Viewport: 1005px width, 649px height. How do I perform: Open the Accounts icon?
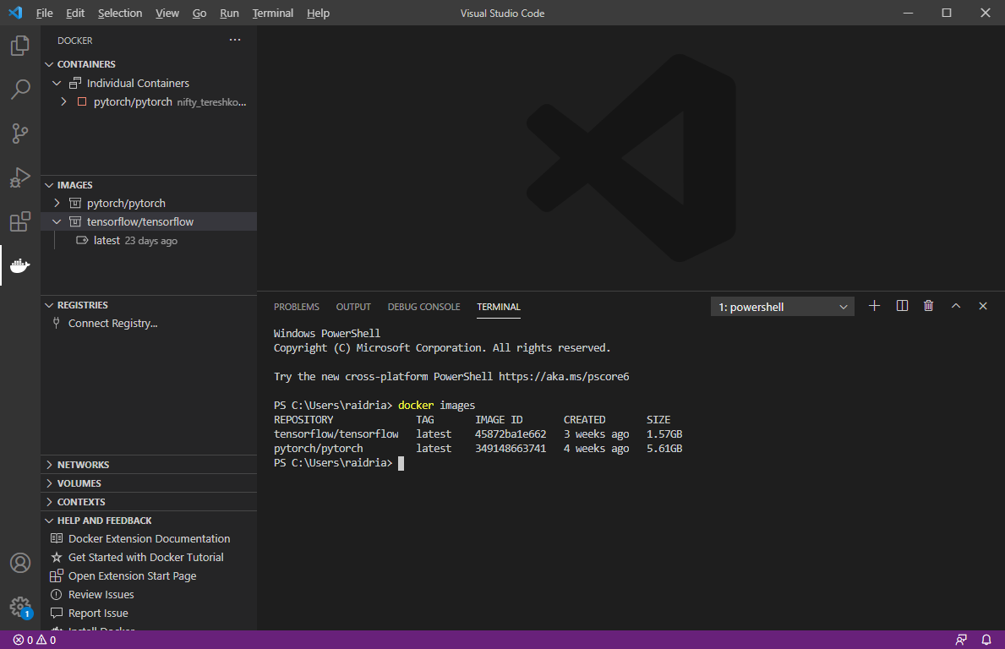click(x=20, y=563)
